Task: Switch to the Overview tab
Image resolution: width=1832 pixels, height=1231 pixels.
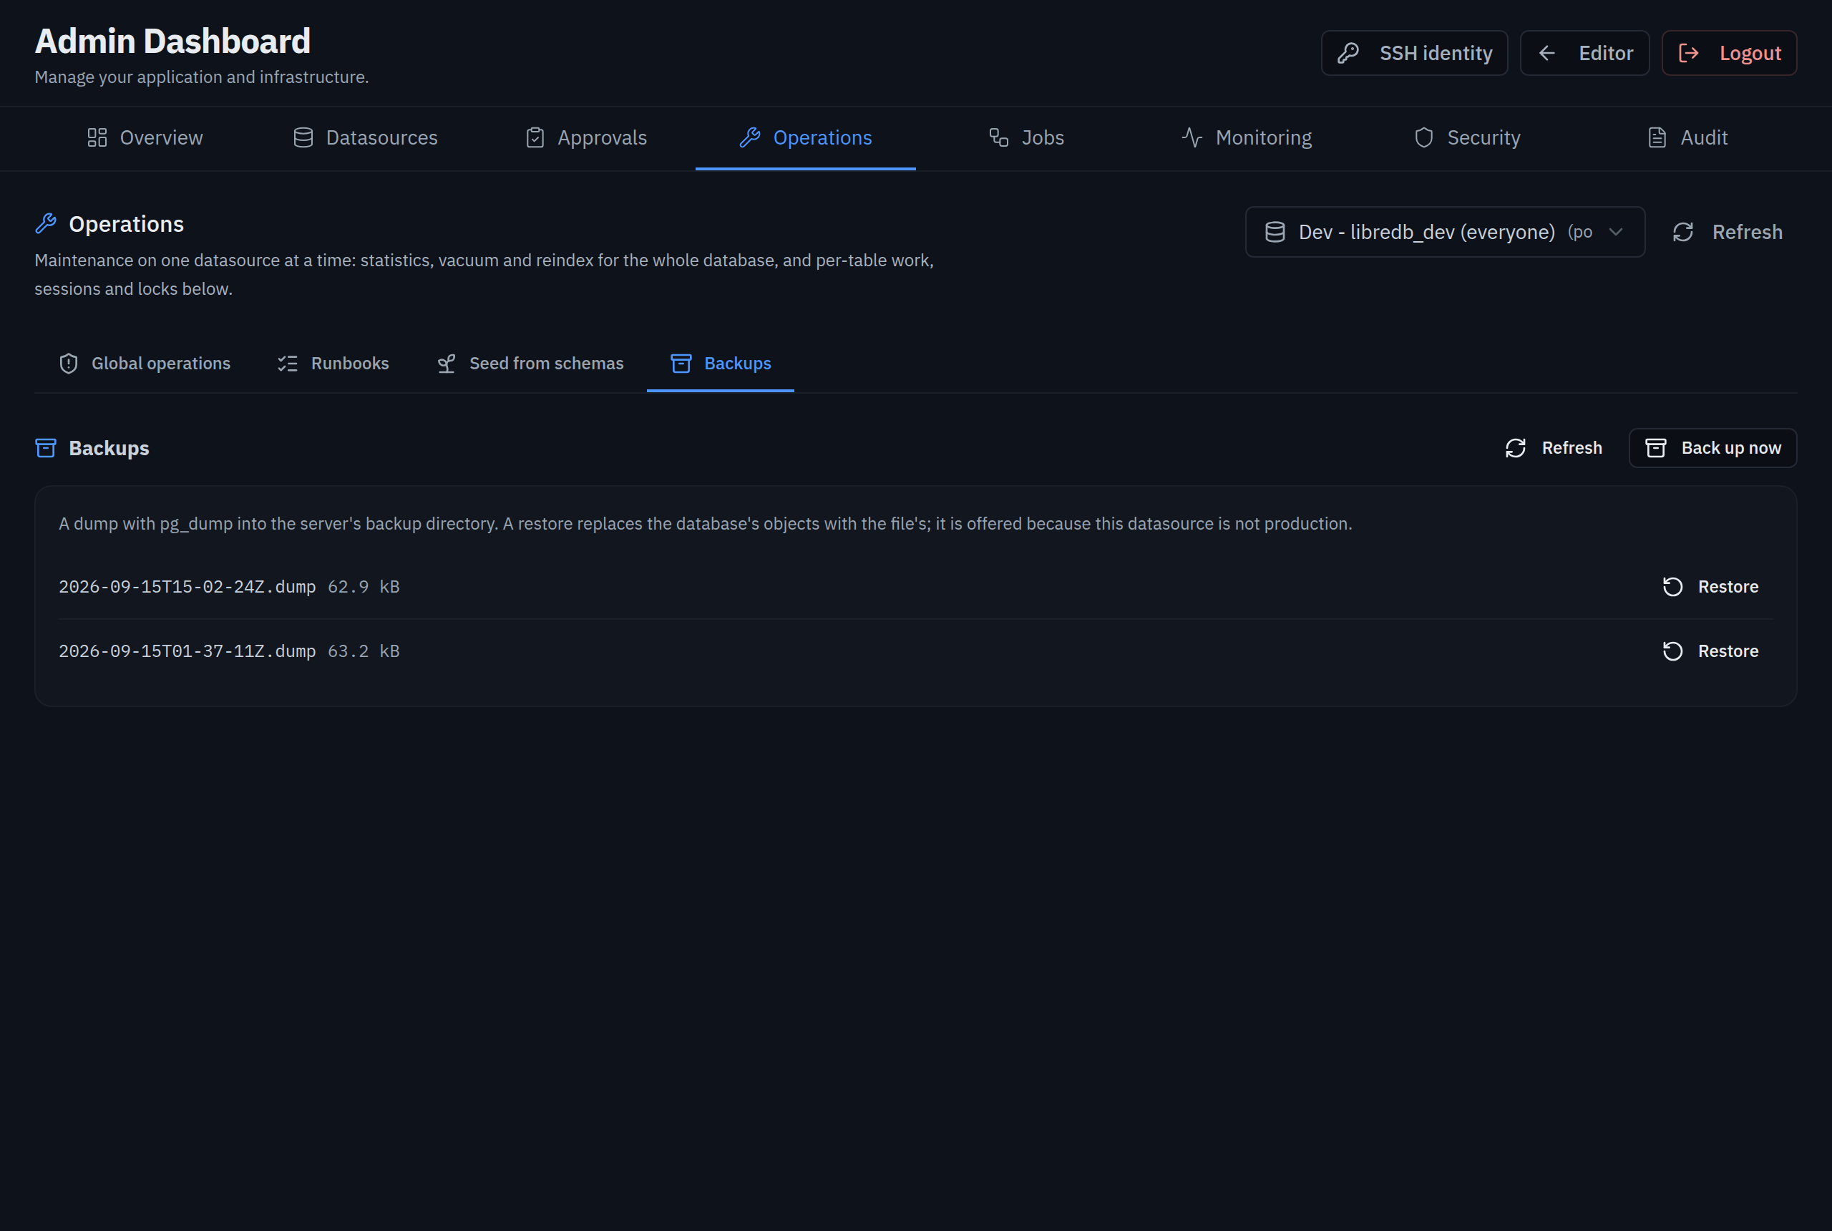Action: [x=145, y=138]
